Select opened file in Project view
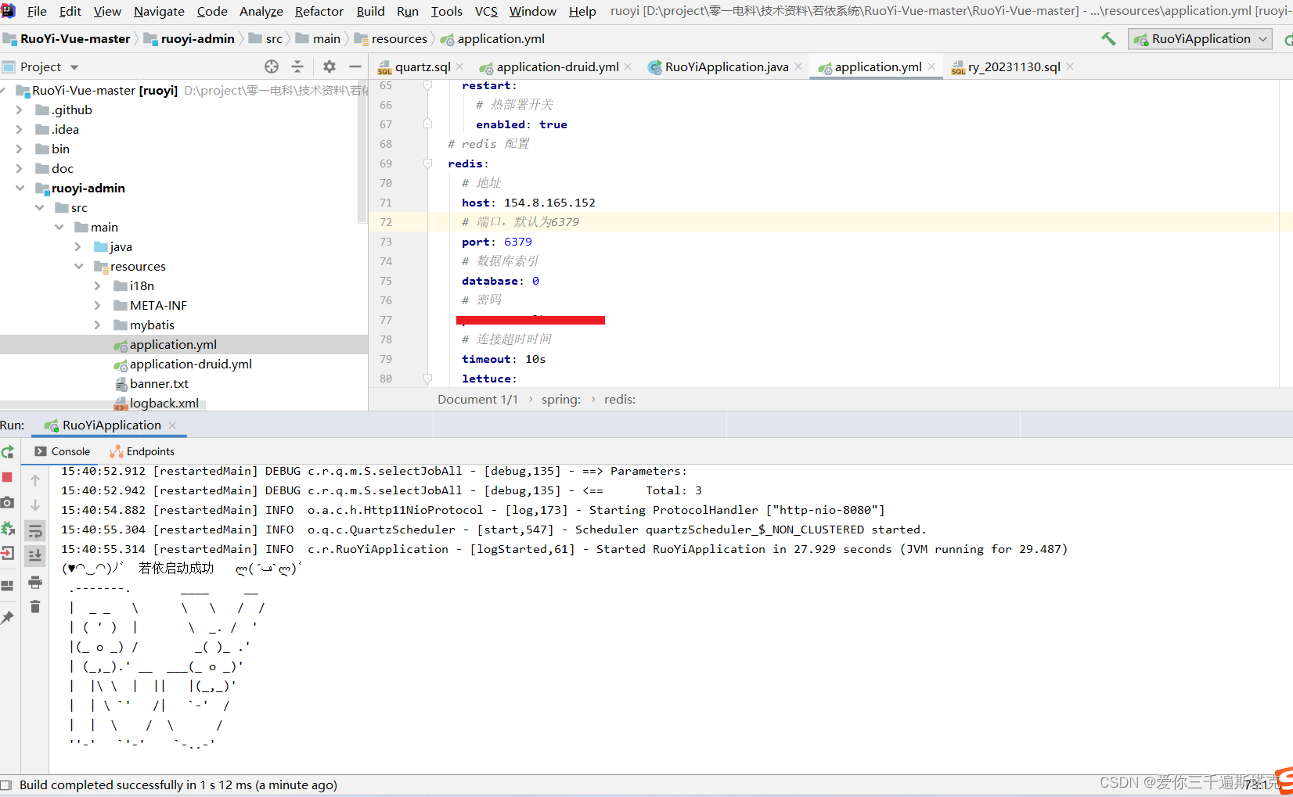 pyautogui.click(x=272, y=66)
